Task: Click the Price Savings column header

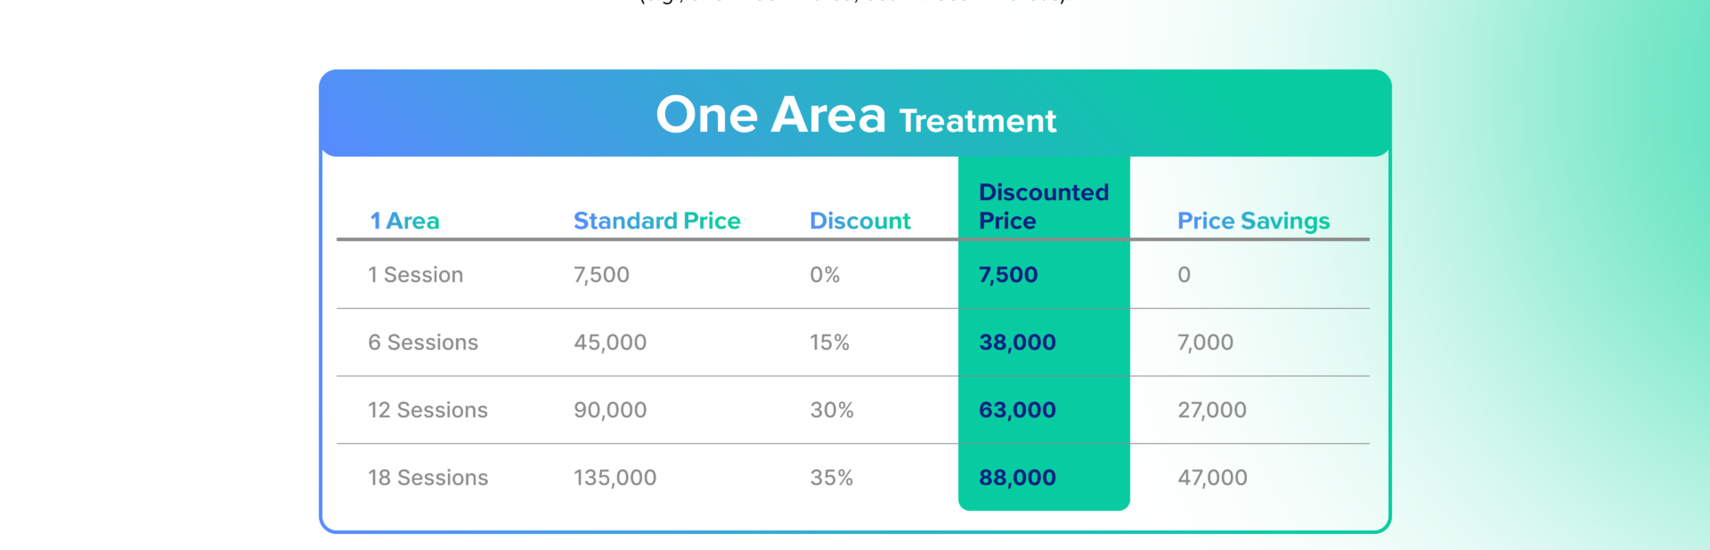Action: 1252,221
